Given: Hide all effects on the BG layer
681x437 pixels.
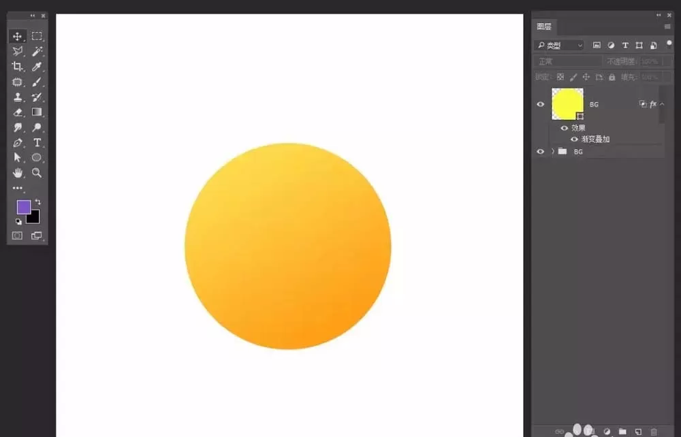Looking at the screenshot, I should coord(564,128).
